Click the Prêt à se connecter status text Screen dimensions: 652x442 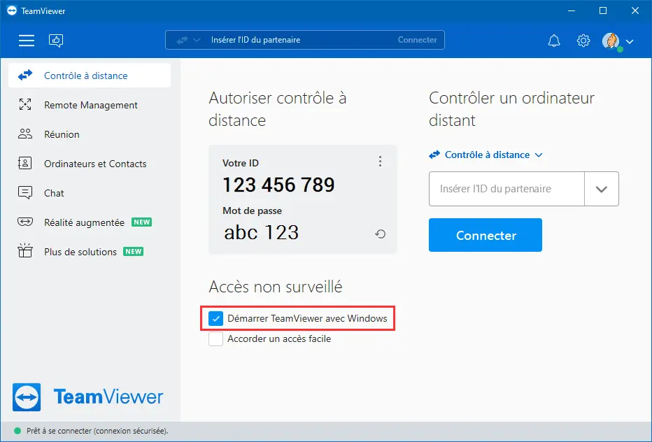(97, 432)
